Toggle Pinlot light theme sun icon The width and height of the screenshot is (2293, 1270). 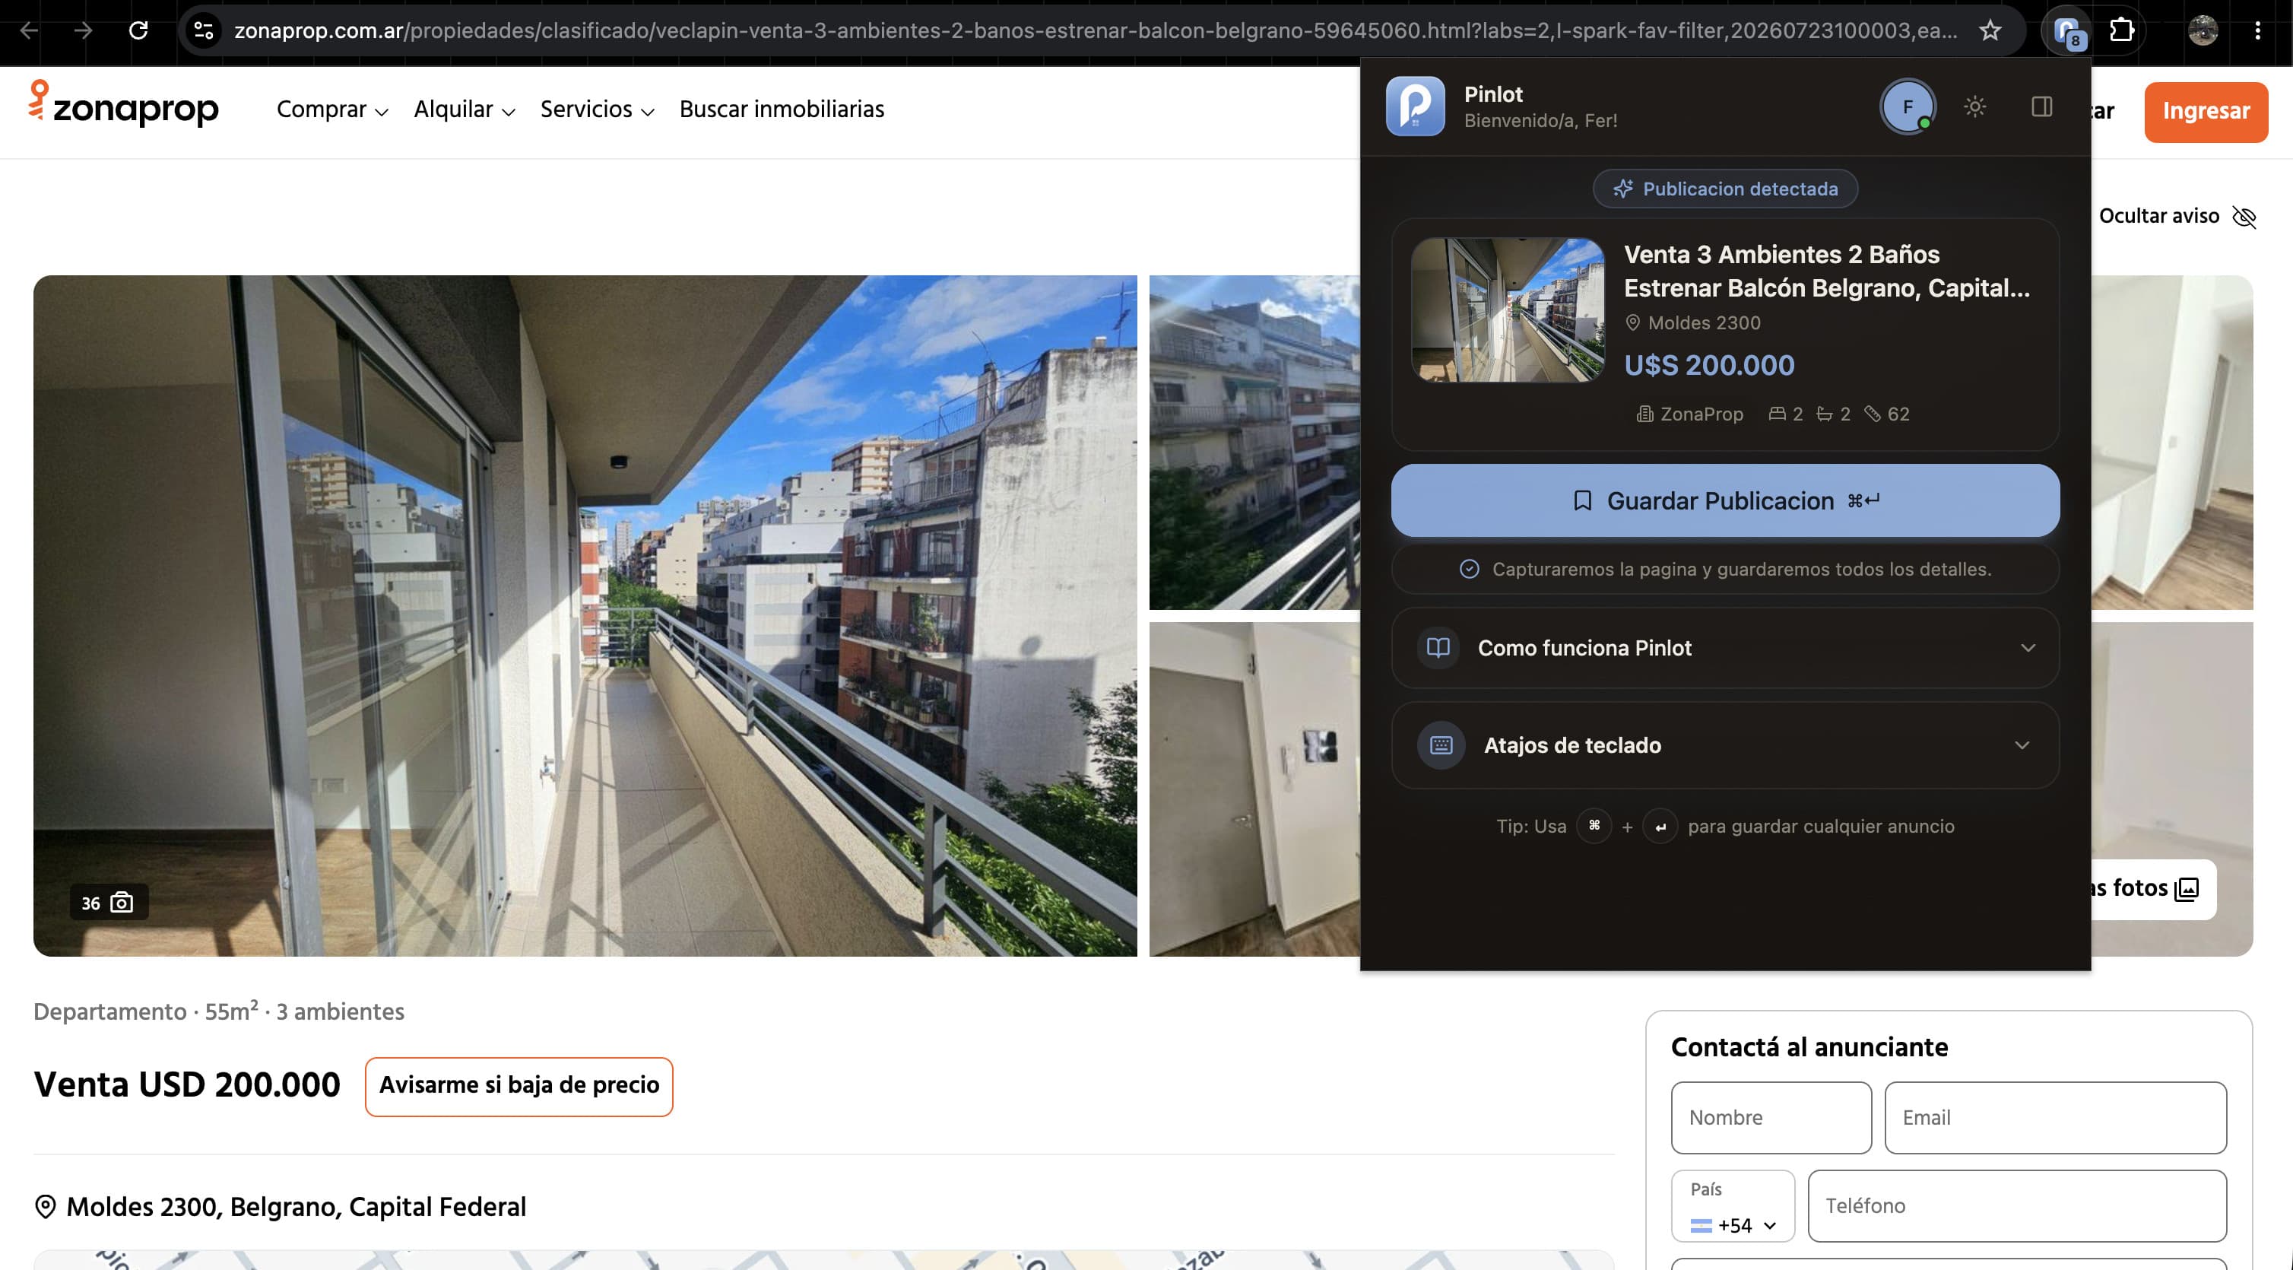(x=1975, y=107)
